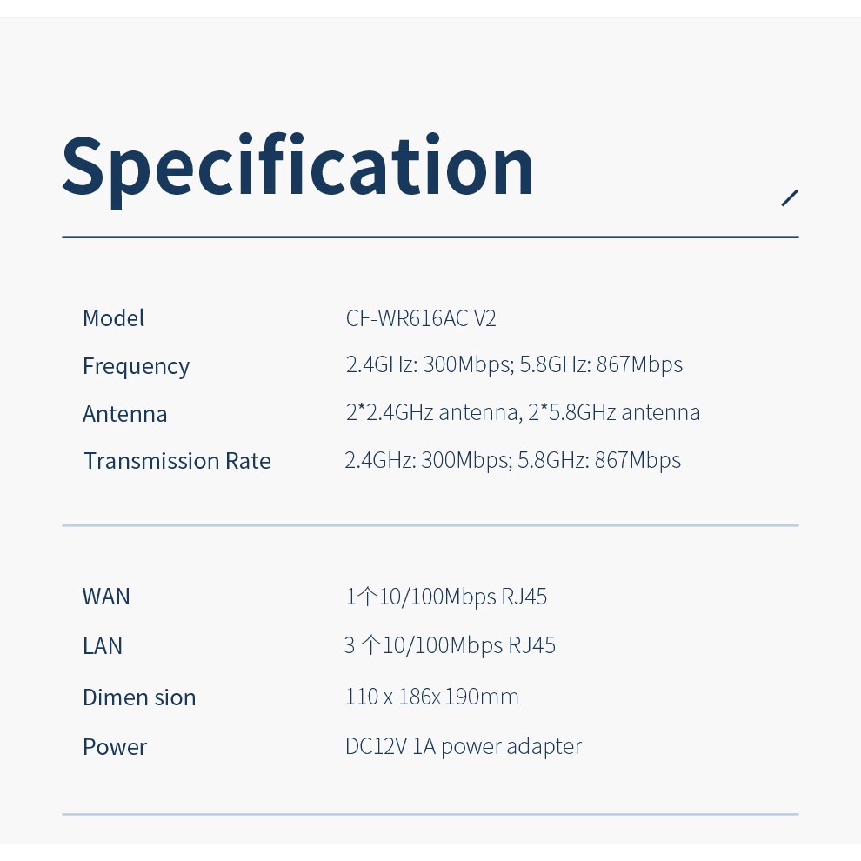Viewport: 861px width, 861px height.
Task: Select the WAN label
Action: pos(106,597)
